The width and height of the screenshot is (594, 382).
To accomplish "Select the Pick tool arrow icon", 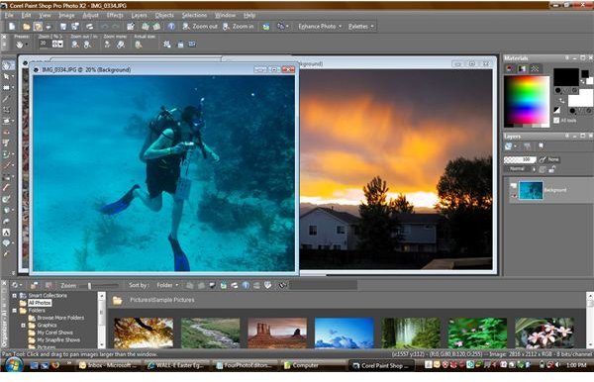I will pos(7,77).
